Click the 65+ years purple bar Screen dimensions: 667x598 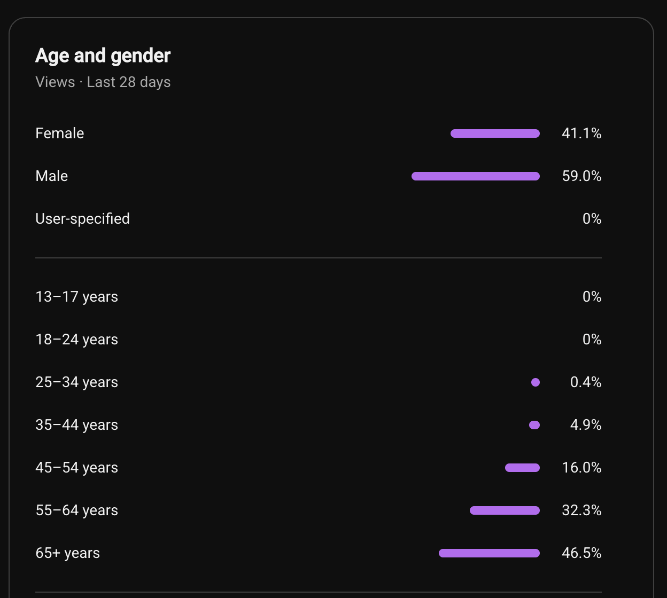point(489,553)
